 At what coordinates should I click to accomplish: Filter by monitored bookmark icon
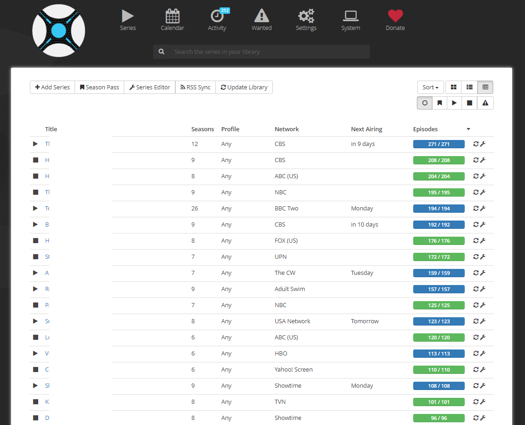(x=439, y=103)
